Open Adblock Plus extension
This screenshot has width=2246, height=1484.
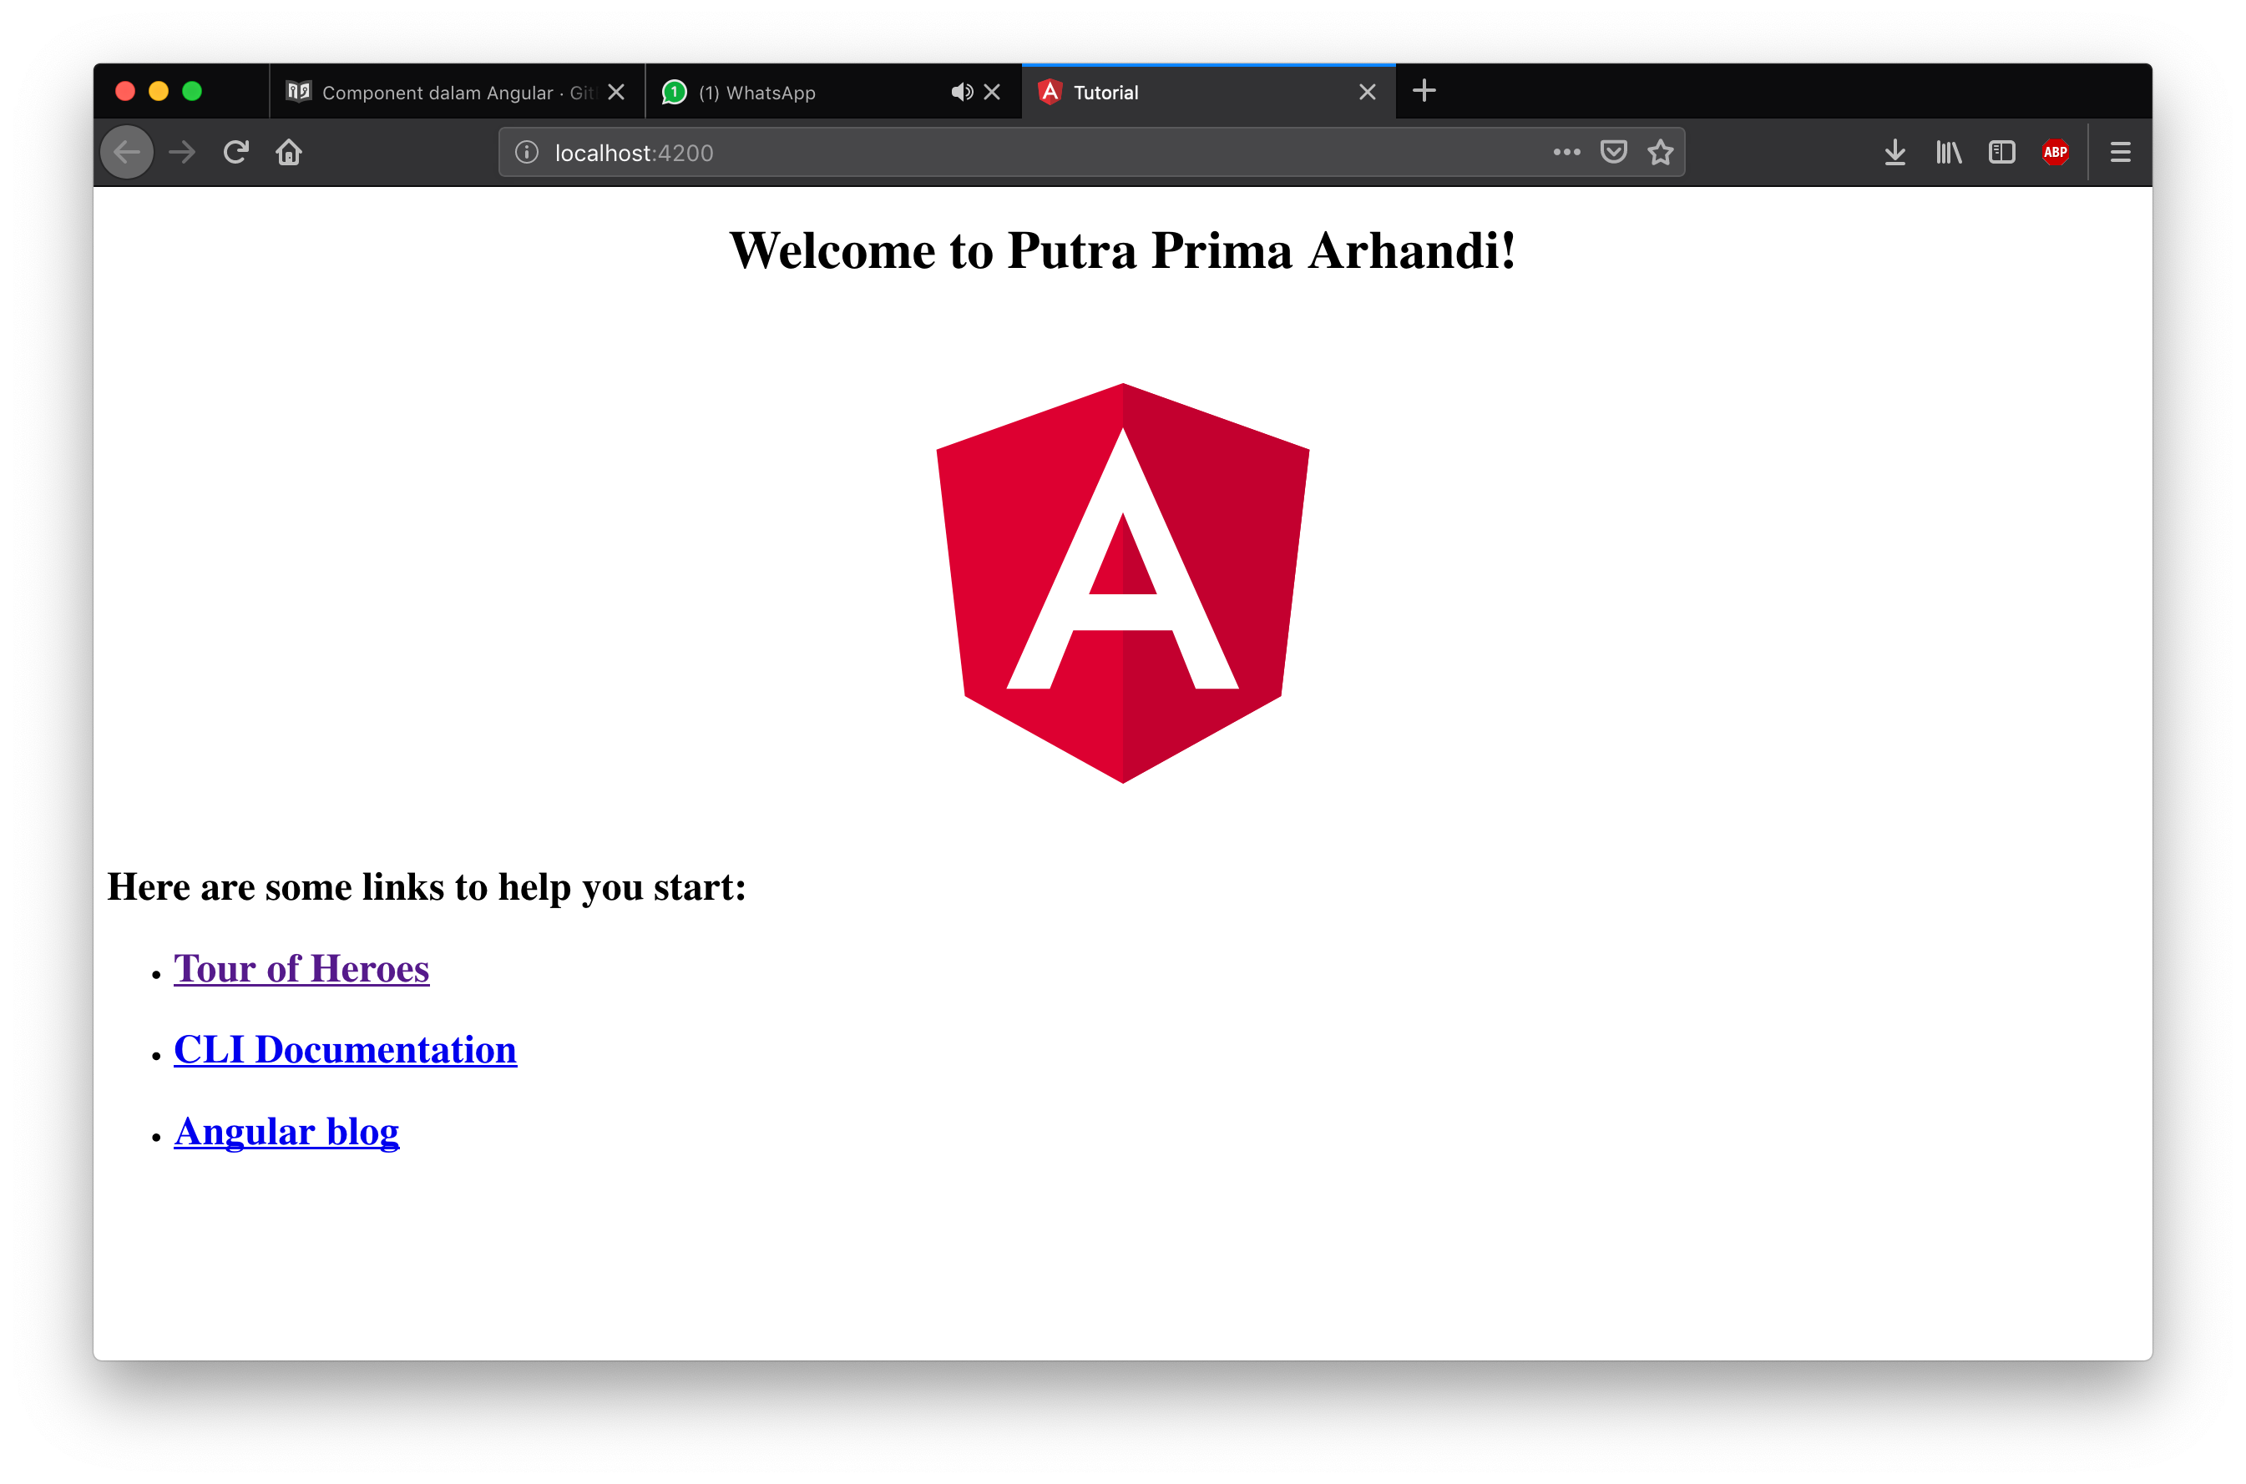tap(2055, 153)
